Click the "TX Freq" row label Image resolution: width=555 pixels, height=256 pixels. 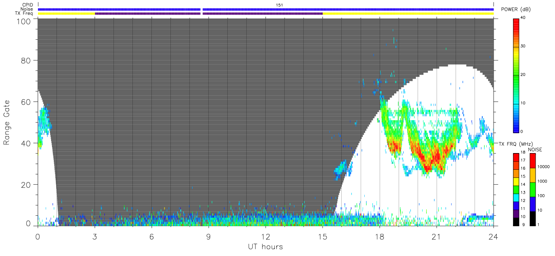25,14
